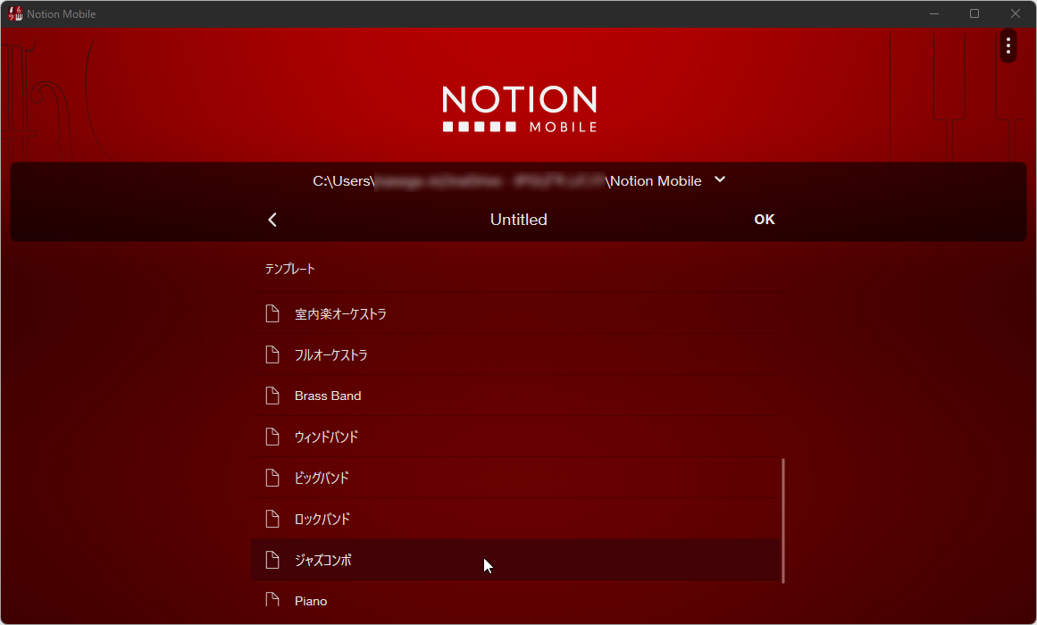Edit the Untitled score name field
The height and width of the screenshot is (625, 1037).
[x=518, y=220]
